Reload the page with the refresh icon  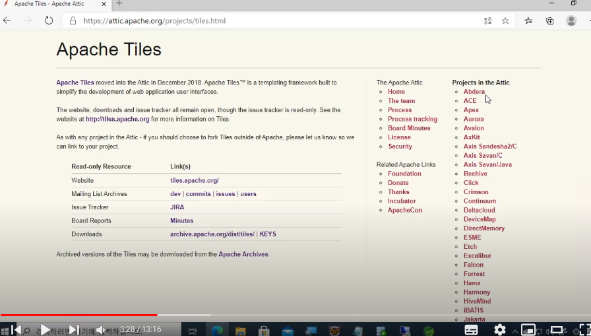(49, 20)
